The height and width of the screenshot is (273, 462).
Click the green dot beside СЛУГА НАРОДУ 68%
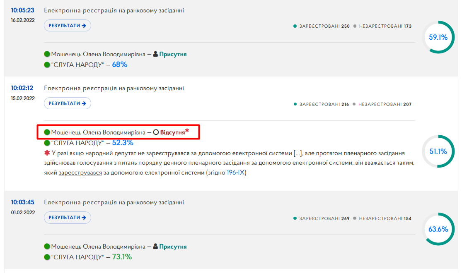pos(47,65)
